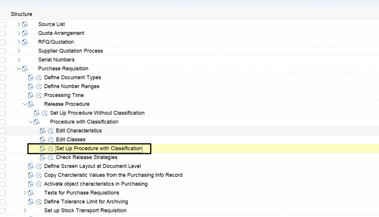Run the activity icon for Processing Time
Viewport: 379px width, 217px height.
point(39,95)
